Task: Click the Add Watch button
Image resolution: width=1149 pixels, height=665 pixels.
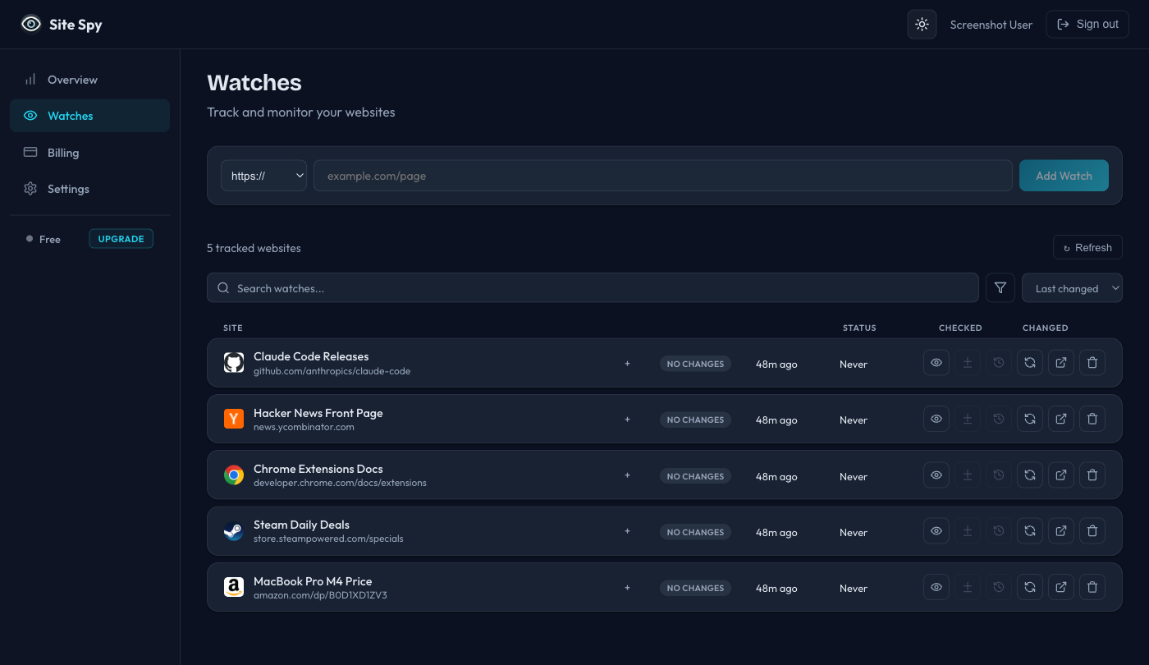Action: 1064,175
